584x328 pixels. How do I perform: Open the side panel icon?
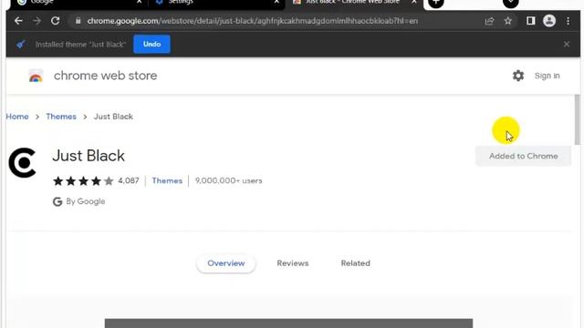pos(531,21)
